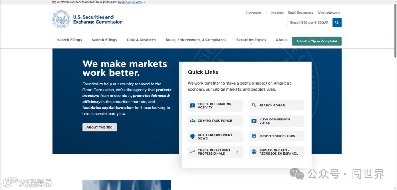Open the Search Filings menu
Screen dimensions: 397x190
[x=69, y=40]
